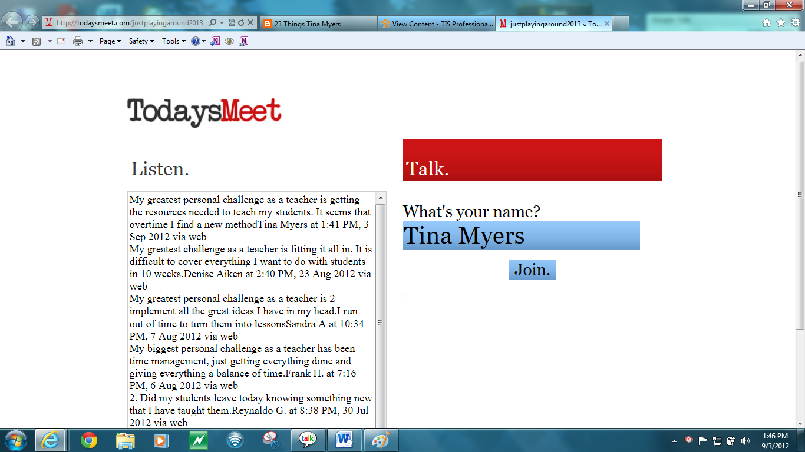Switch to the '23 Things Tina Myers' tab
The width and height of the screenshot is (805, 452).
[x=318, y=24]
